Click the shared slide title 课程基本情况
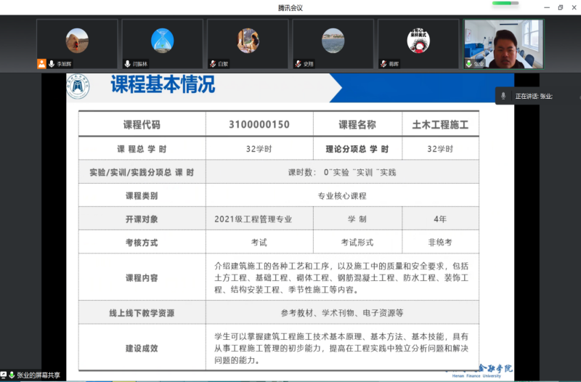 tap(163, 85)
